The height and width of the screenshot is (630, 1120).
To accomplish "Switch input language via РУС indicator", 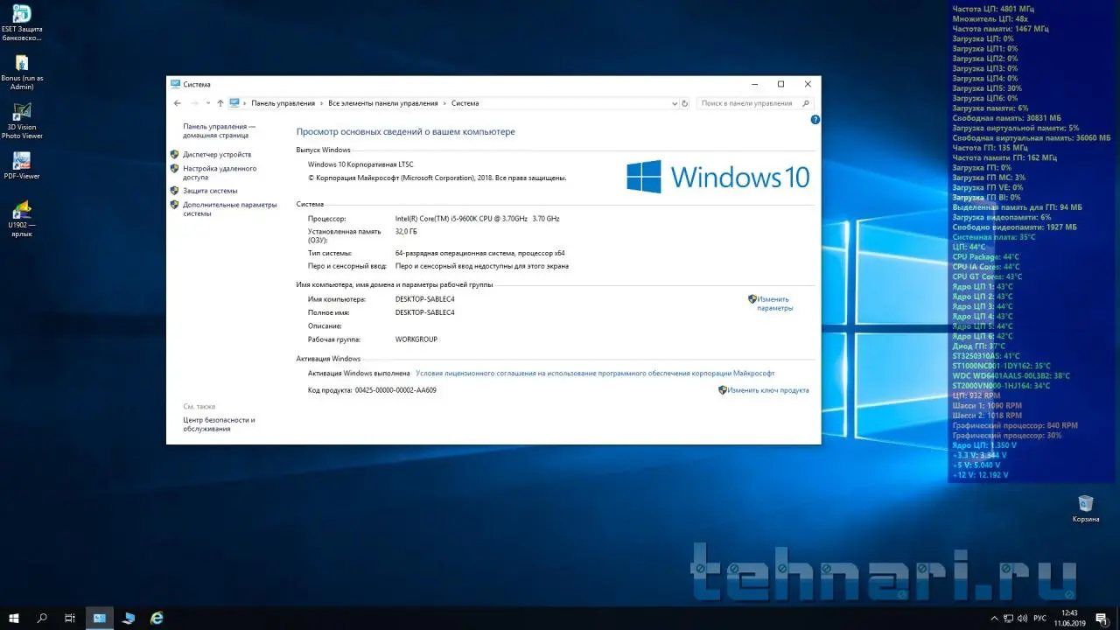I will pyautogui.click(x=1040, y=619).
